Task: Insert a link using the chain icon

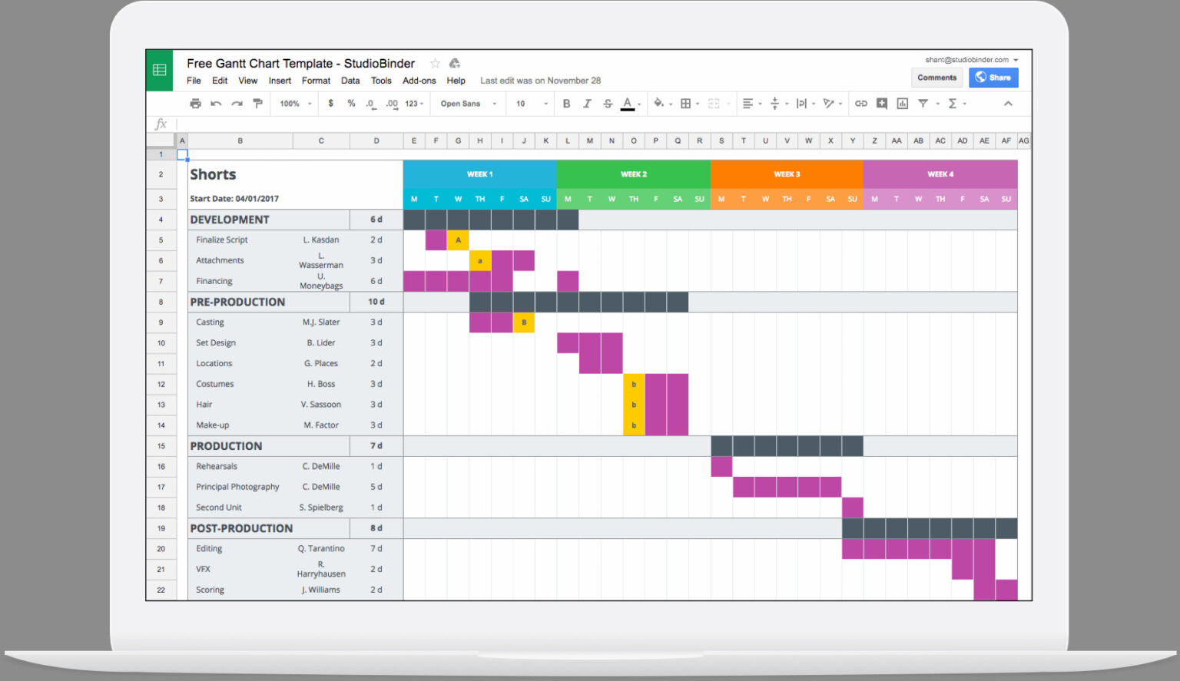Action: tap(861, 104)
